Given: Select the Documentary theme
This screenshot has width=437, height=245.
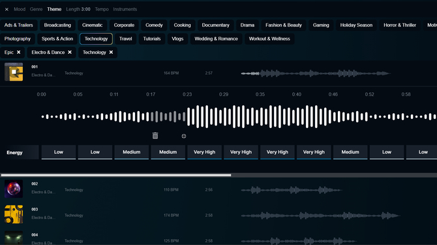Looking at the screenshot, I should [215, 25].
